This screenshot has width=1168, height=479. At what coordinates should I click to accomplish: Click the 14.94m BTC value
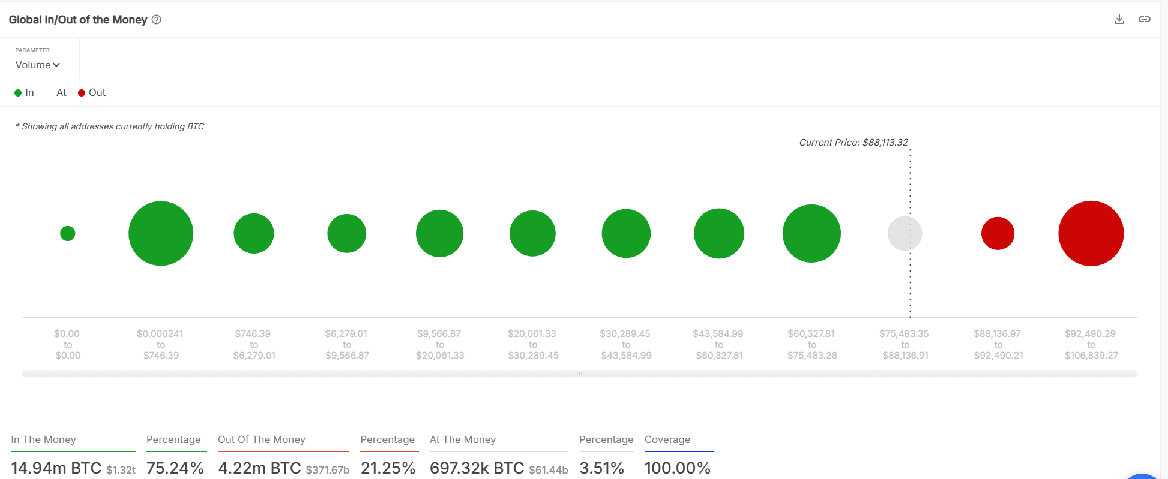pyautogui.click(x=56, y=468)
